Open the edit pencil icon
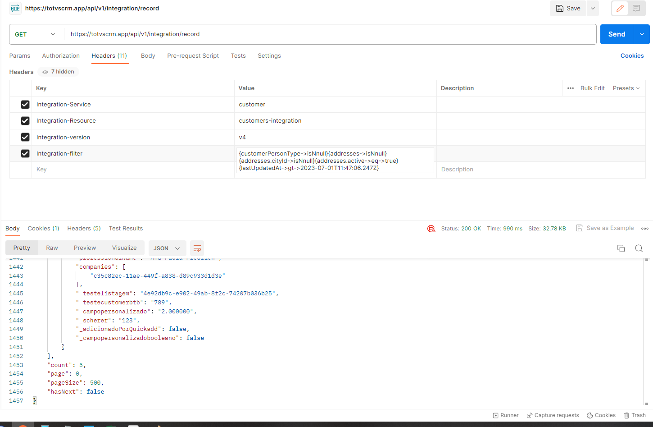 pos(620,8)
